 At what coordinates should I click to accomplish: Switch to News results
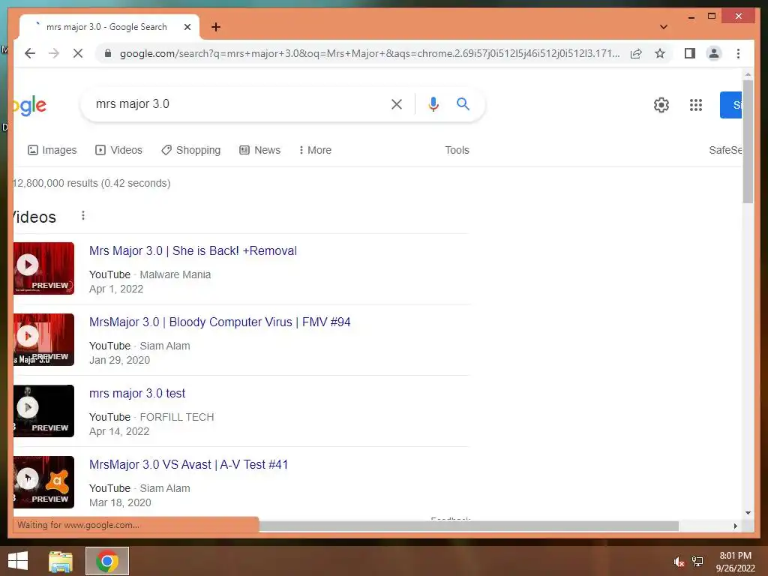click(260, 150)
